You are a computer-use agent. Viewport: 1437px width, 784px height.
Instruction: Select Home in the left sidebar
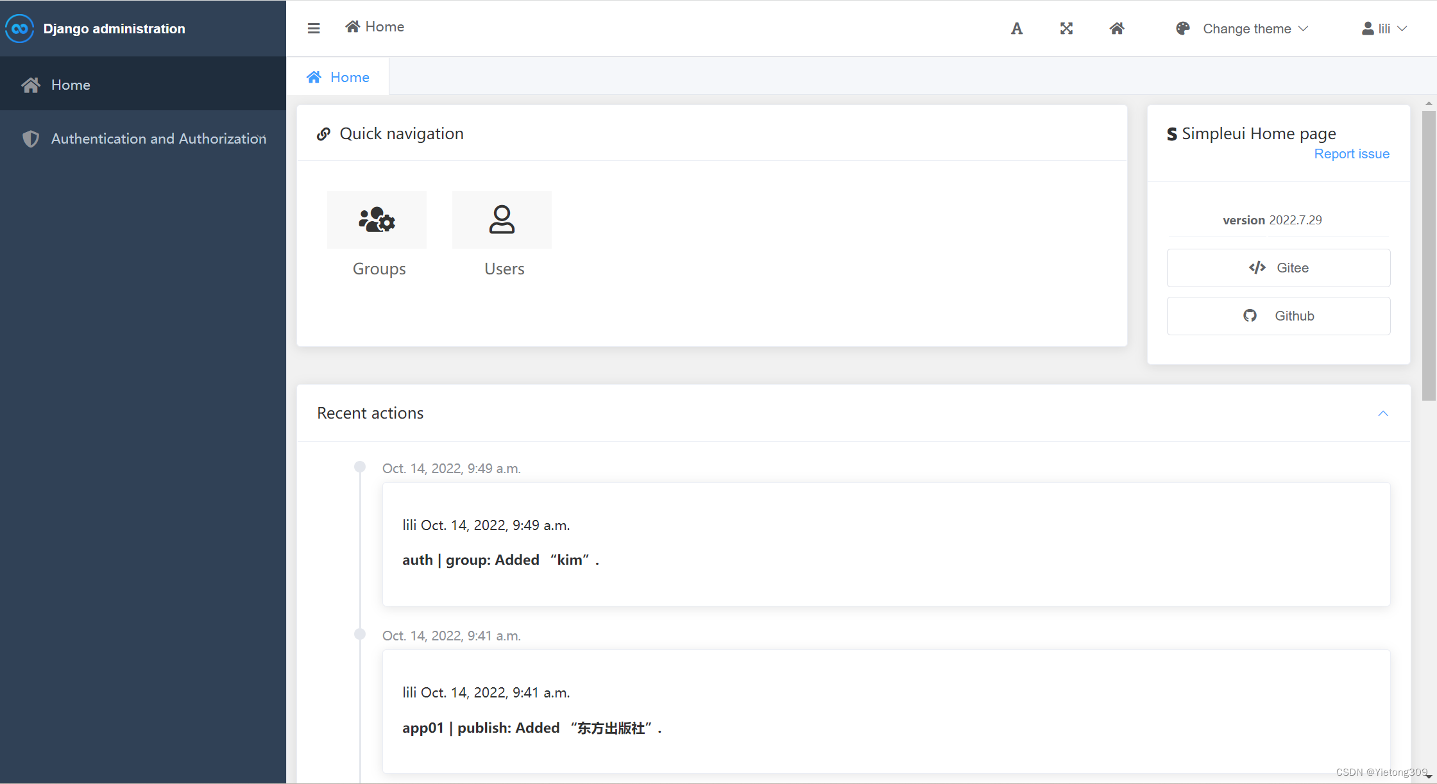coord(71,85)
